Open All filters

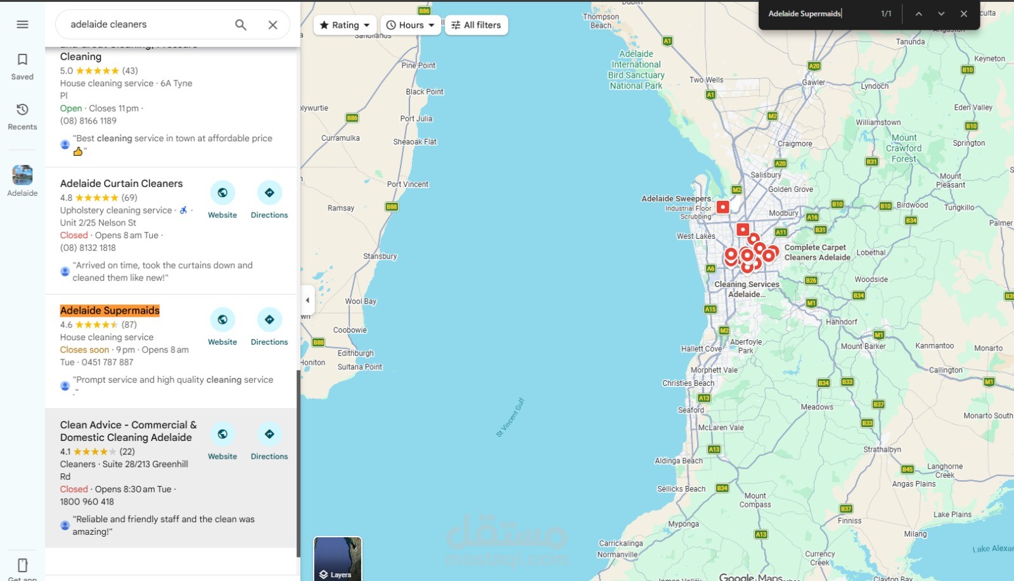(476, 25)
